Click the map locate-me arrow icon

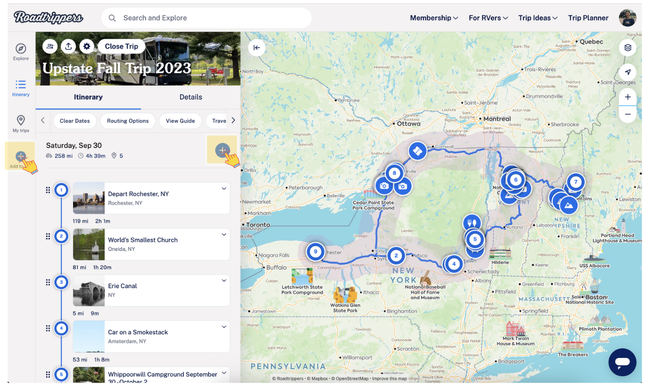click(x=627, y=72)
